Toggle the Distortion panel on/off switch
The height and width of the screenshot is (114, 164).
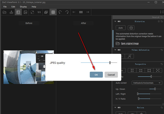(119, 21)
